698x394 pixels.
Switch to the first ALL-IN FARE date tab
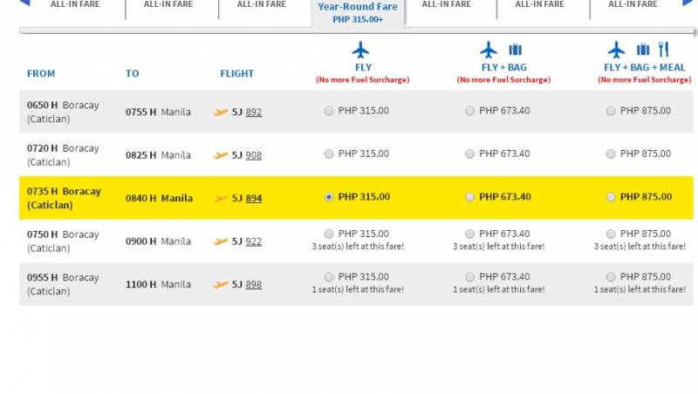75,4
